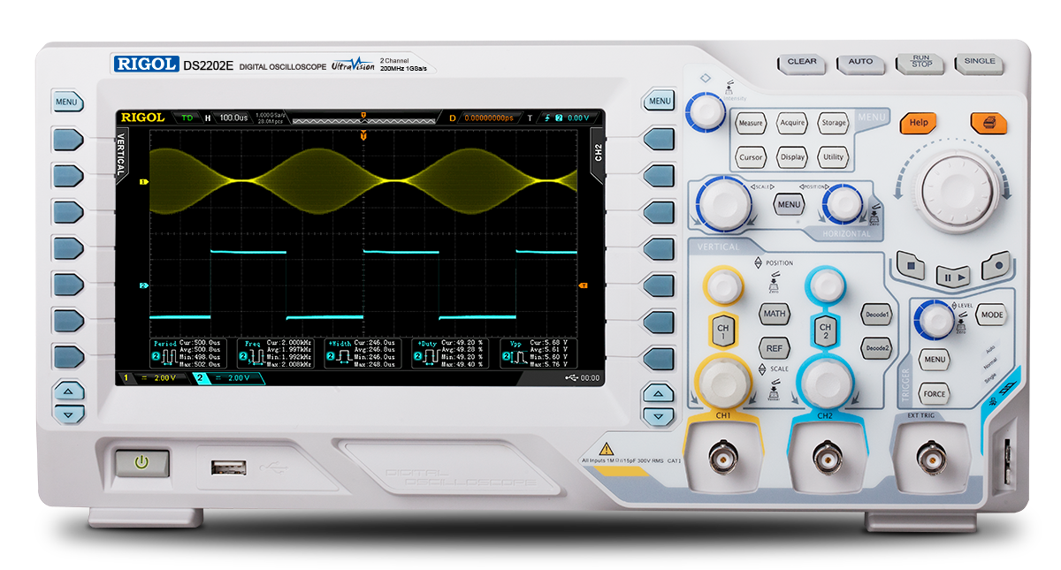This screenshot has height=570, width=1061.
Task: Push the MENU key right of the screen
Action: pos(660,101)
